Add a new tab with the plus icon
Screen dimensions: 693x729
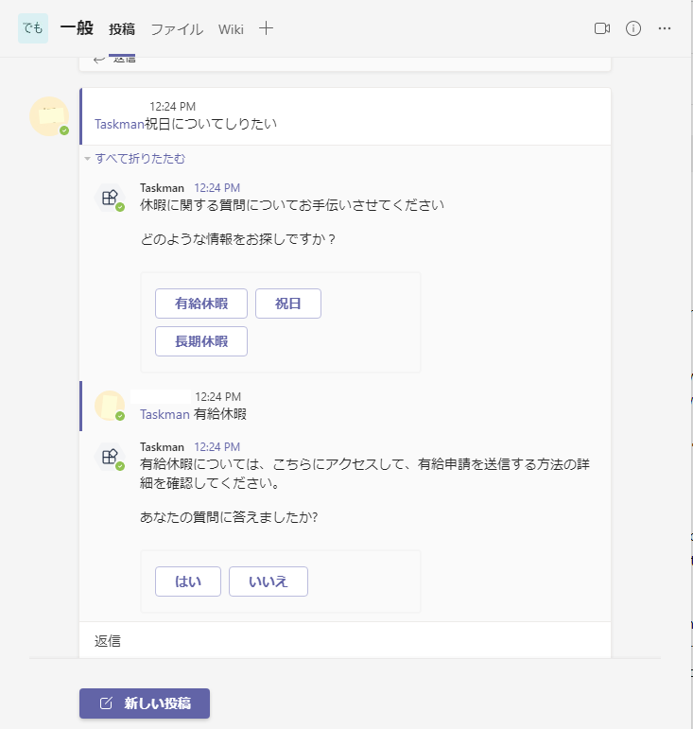coord(266,28)
